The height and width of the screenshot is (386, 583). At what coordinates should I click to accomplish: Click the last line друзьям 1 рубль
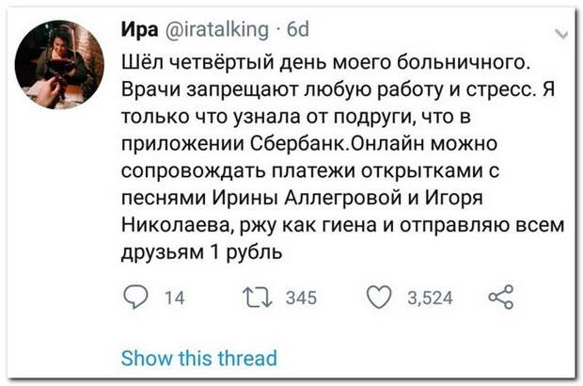click(202, 252)
